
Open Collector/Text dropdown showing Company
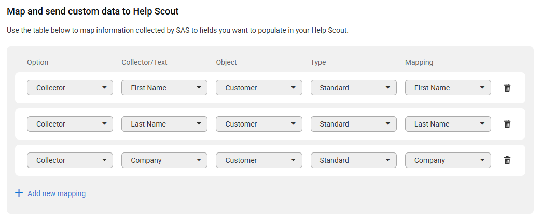coord(164,160)
